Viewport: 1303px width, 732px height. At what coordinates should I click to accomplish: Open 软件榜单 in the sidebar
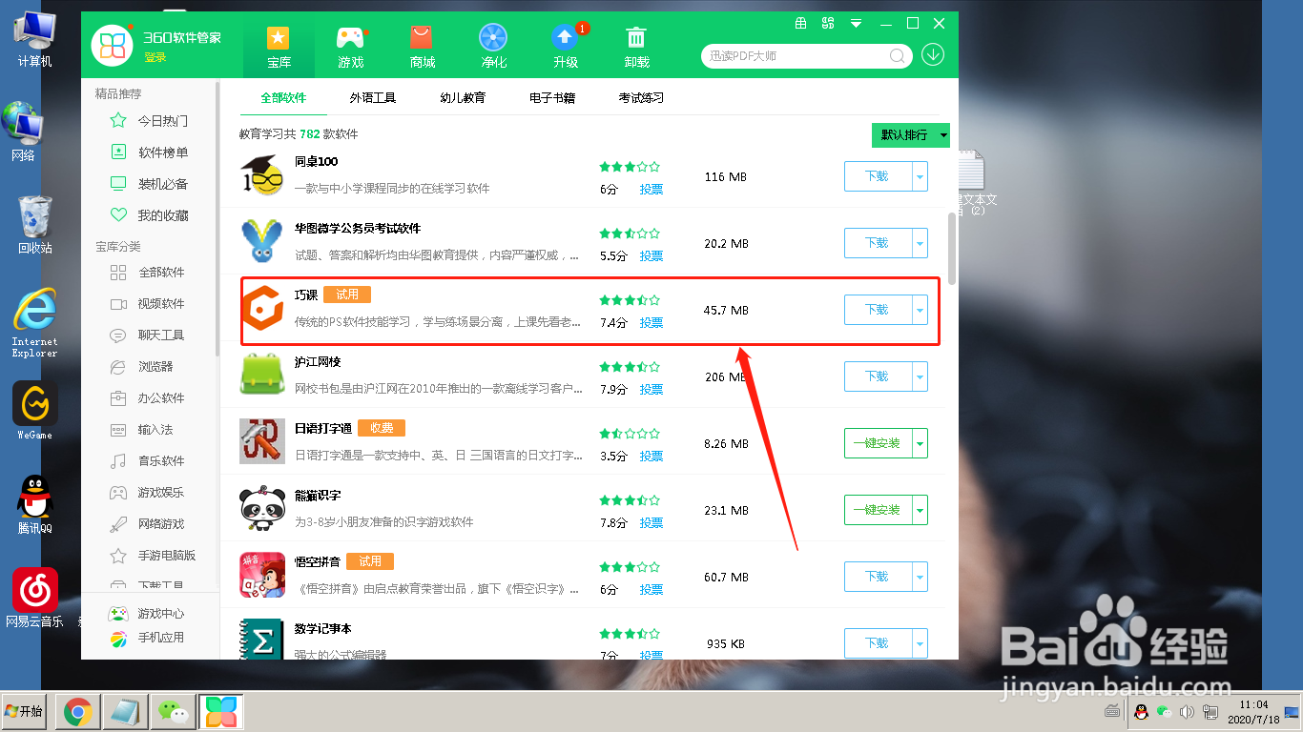click(x=150, y=152)
